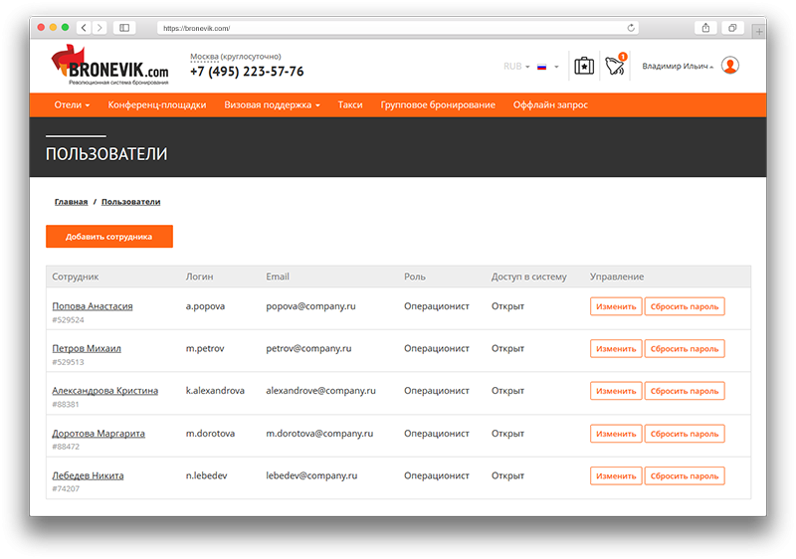Open the Russian flag language dropdown
Screen dimensions: 796x559
point(548,67)
